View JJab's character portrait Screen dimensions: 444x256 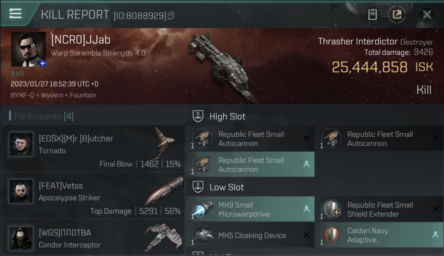[28, 49]
